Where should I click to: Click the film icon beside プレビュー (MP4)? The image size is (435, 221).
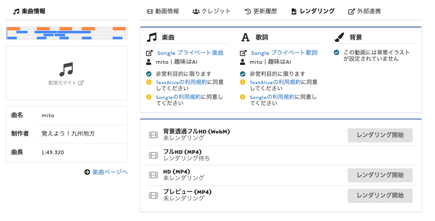pos(153,195)
